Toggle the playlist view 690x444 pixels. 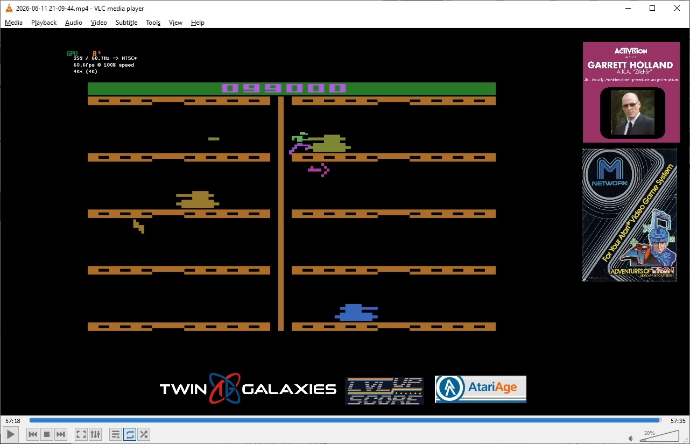115,434
